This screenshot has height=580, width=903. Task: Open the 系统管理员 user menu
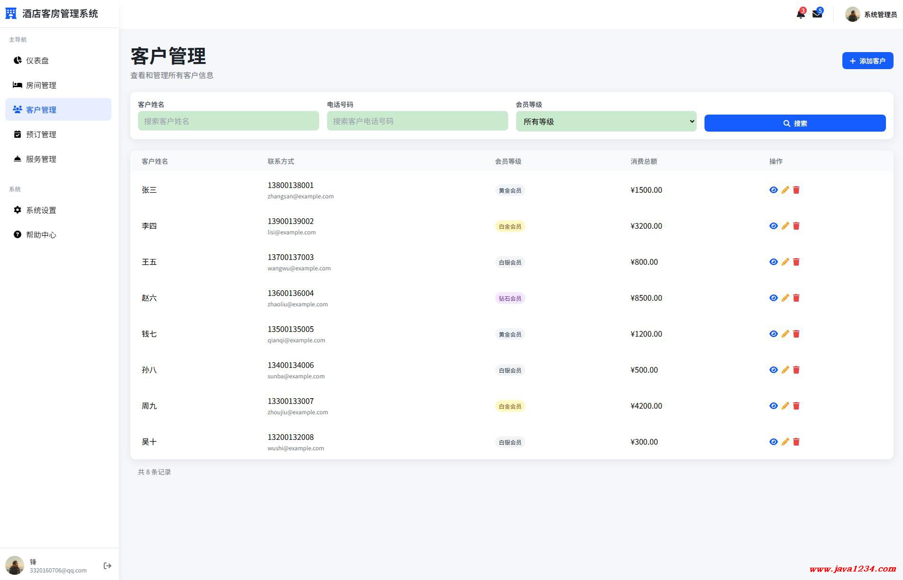pos(871,14)
